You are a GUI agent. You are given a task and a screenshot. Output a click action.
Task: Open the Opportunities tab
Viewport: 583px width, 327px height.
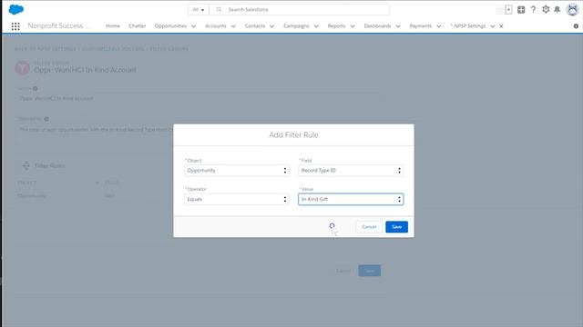point(170,26)
